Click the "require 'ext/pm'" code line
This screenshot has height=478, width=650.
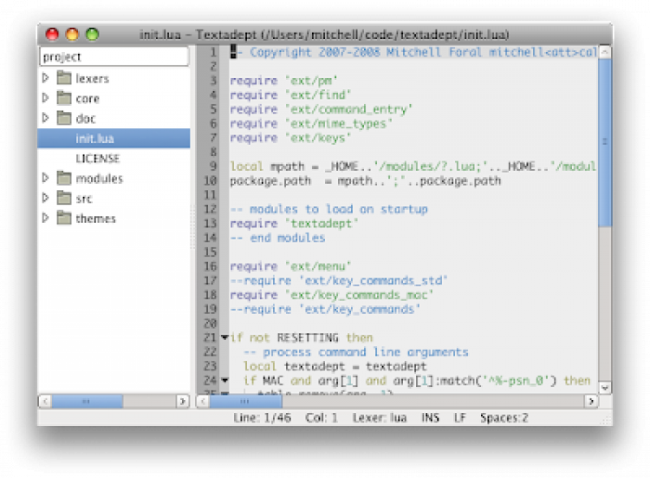(283, 81)
